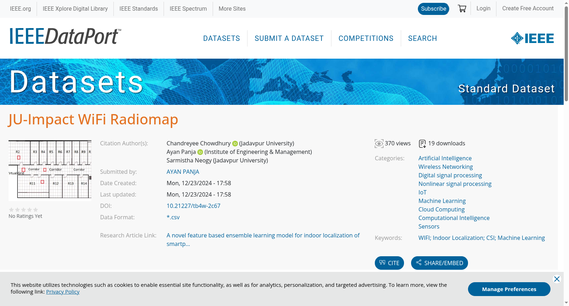Click the Subscribe button
The height and width of the screenshot is (306, 569).
(434, 9)
